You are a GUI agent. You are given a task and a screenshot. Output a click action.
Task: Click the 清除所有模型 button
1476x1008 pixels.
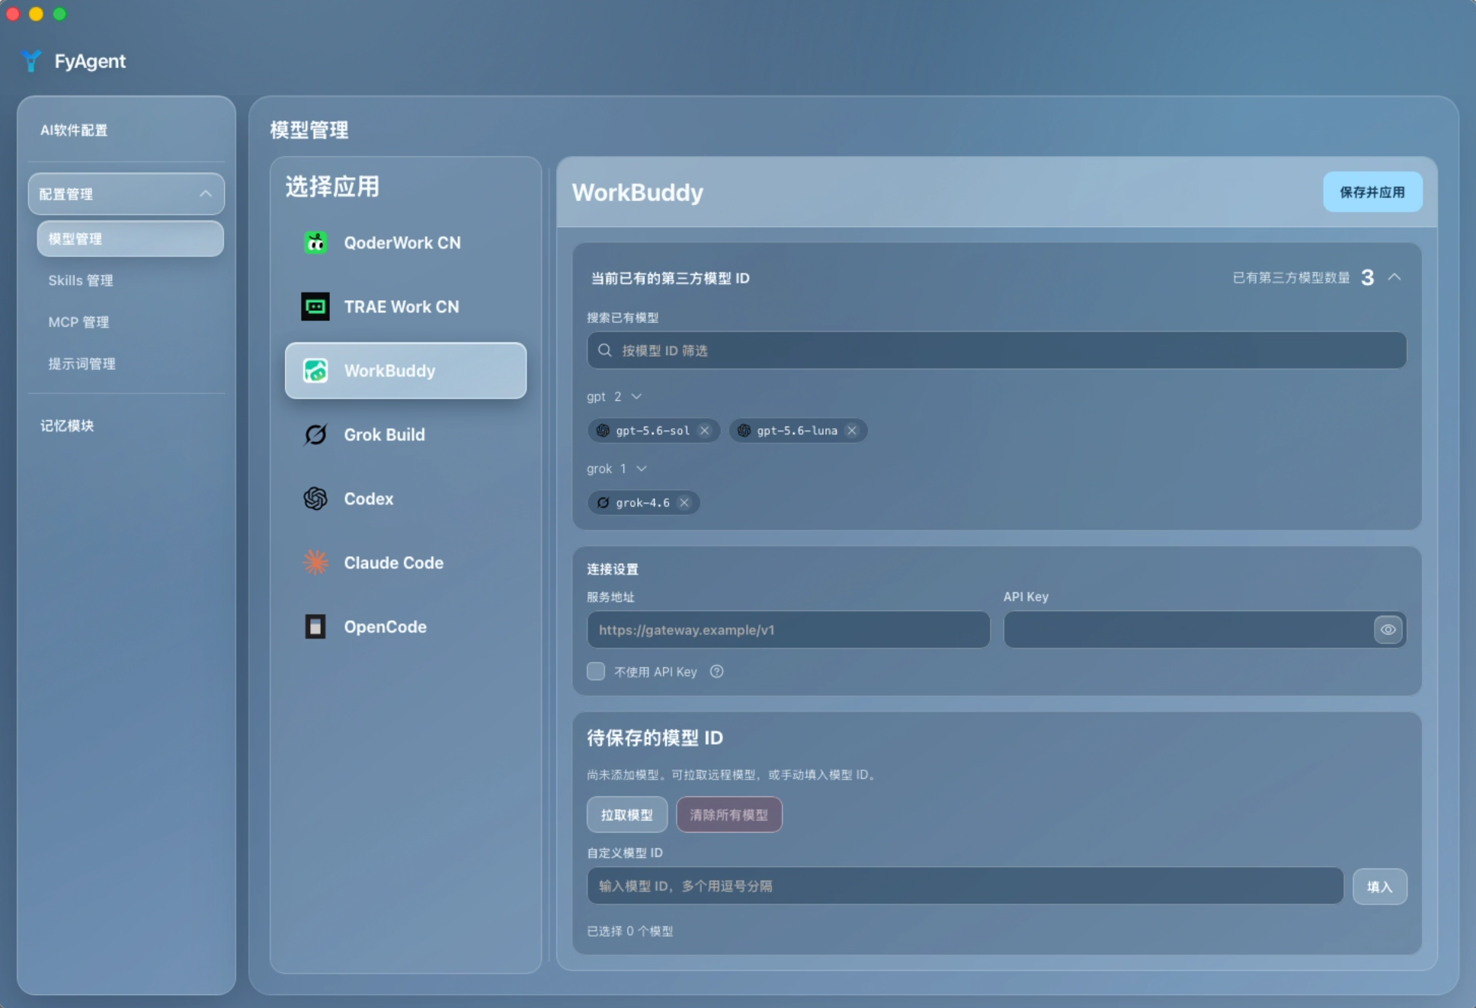[x=729, y=814]
